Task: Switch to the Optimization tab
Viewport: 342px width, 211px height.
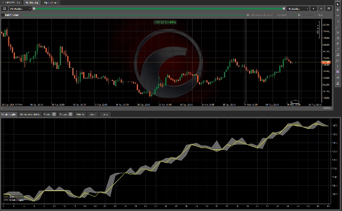Action: click(51, 3)
